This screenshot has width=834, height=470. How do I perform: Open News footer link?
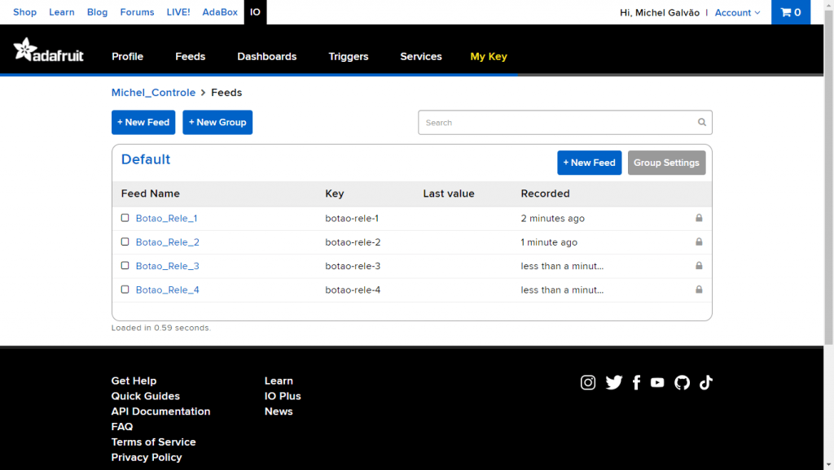coord(279,411)
